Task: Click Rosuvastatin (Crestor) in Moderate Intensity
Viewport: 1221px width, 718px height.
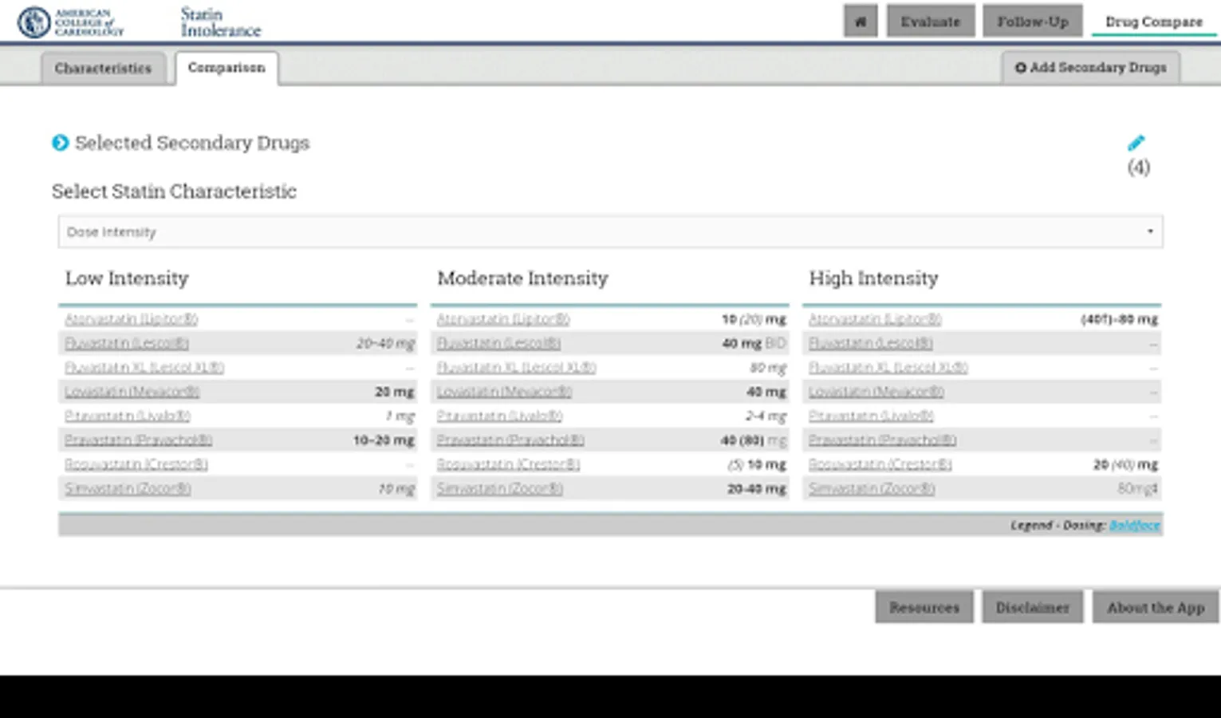Action: pos(508,464)
